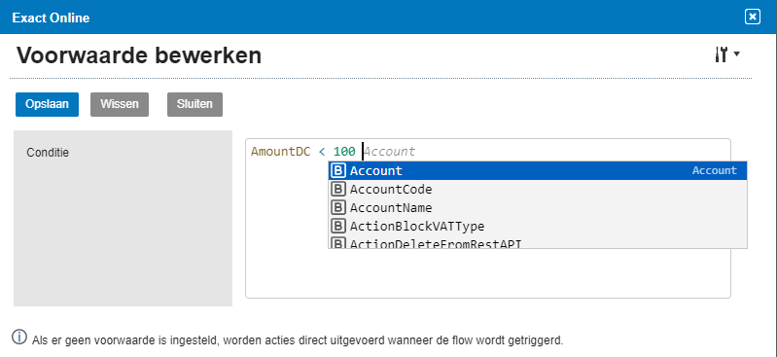Select Account from autocomplete list

click(x=538, y=170)
